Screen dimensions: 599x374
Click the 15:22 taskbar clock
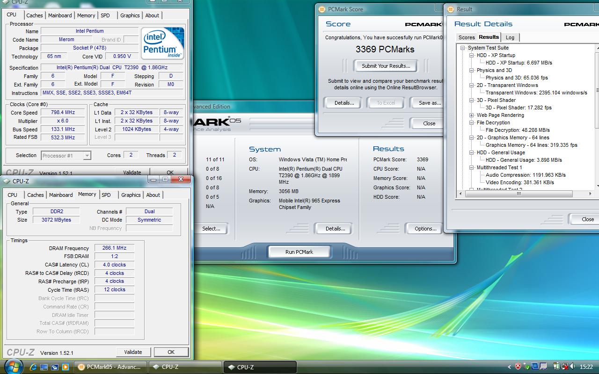(586, 367)
